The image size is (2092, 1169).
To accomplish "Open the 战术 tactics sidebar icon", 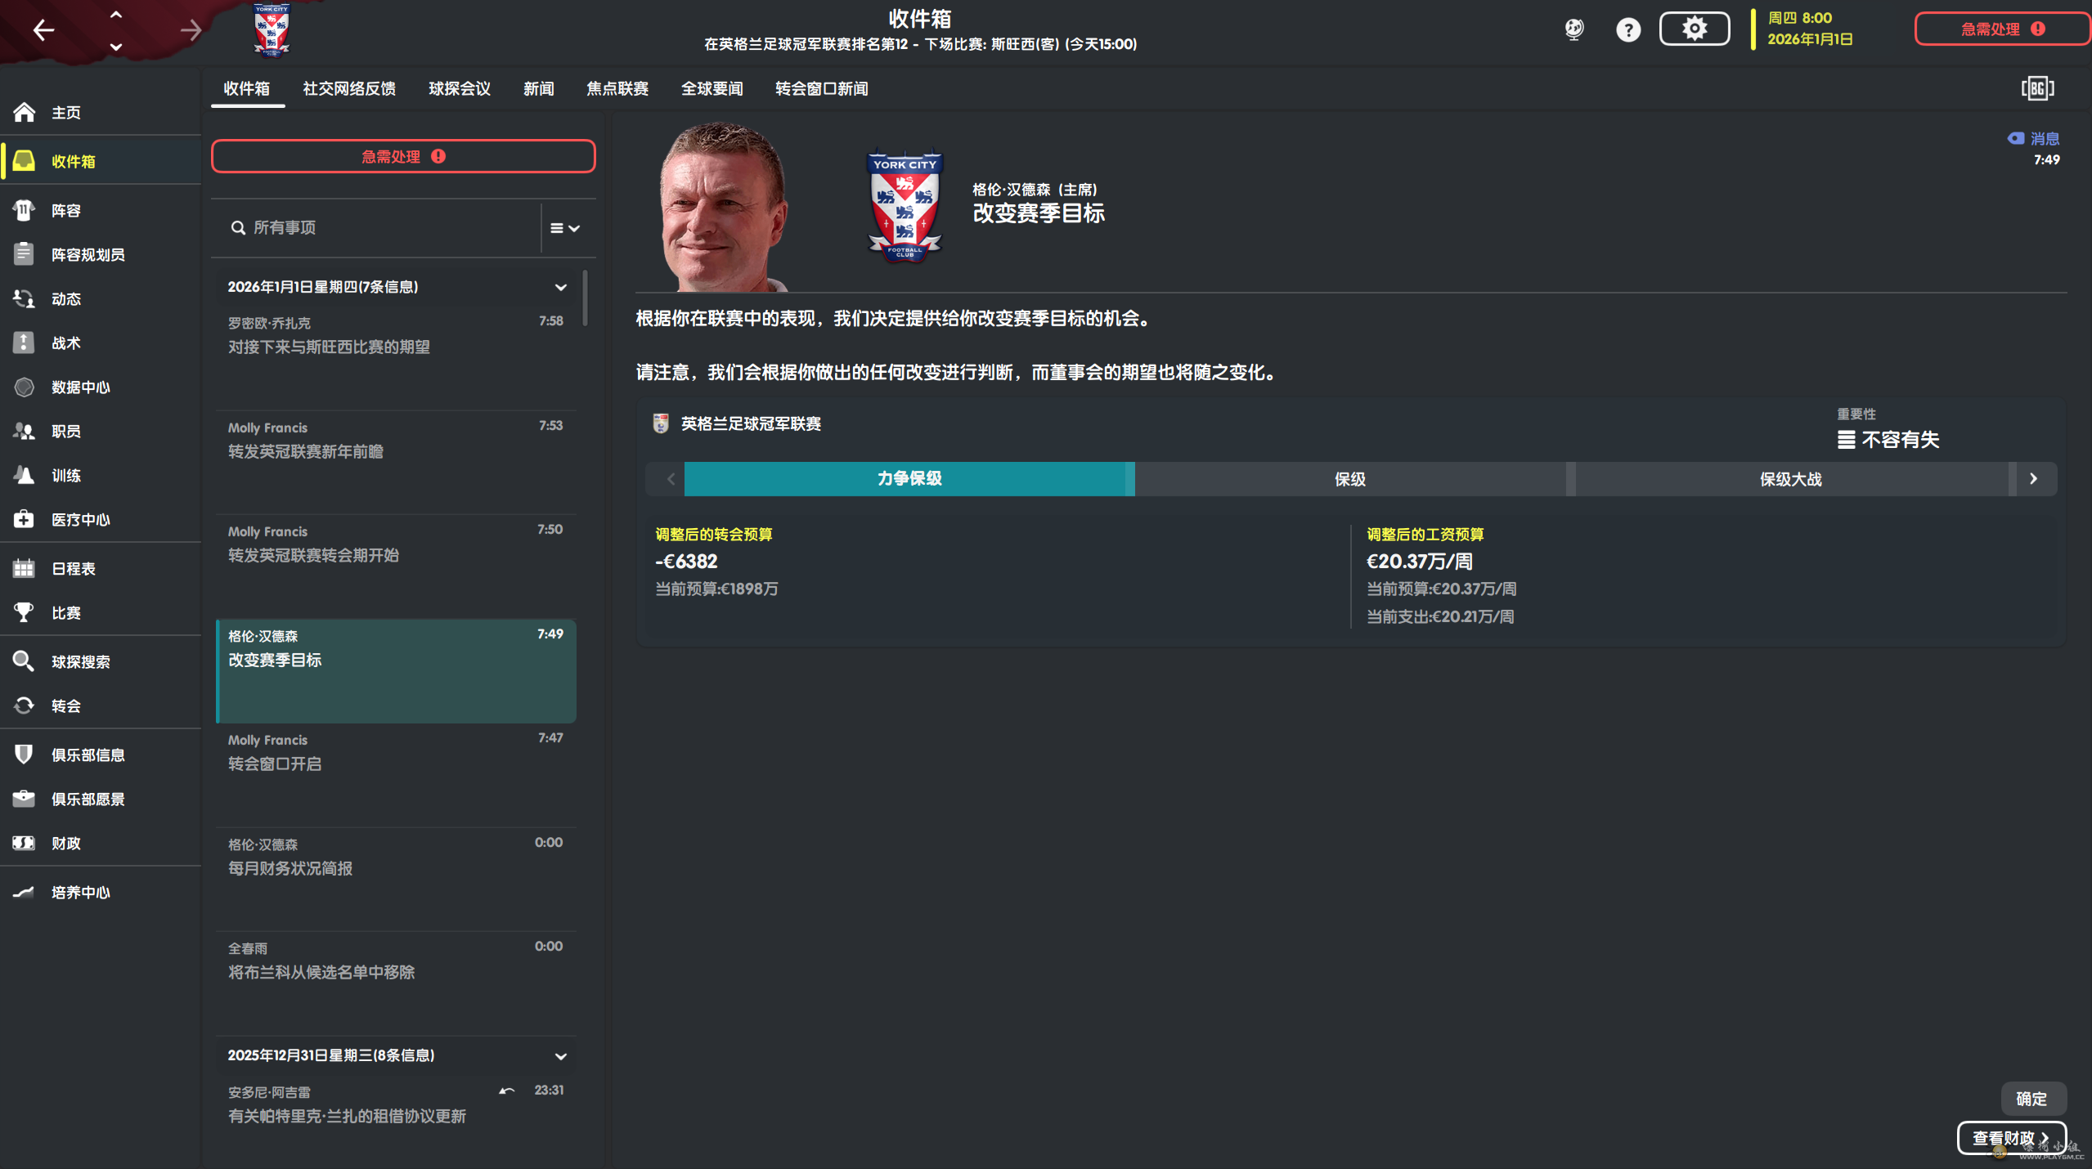I will pos(24,343).
